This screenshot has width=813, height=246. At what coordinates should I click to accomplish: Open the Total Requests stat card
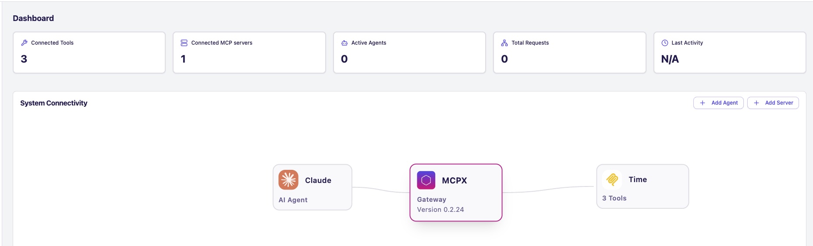[569, 53]
